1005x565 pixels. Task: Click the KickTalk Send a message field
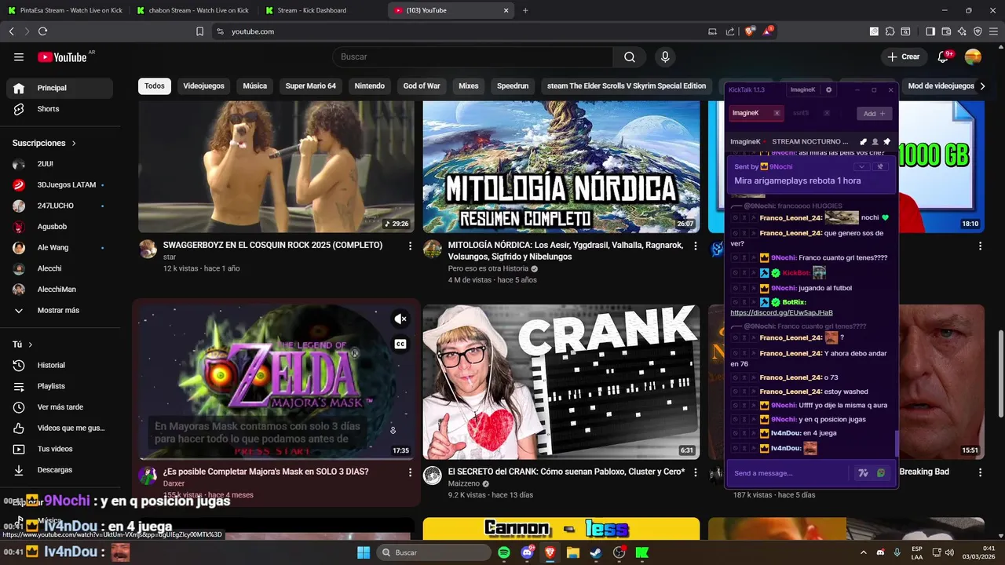[789, 473]
